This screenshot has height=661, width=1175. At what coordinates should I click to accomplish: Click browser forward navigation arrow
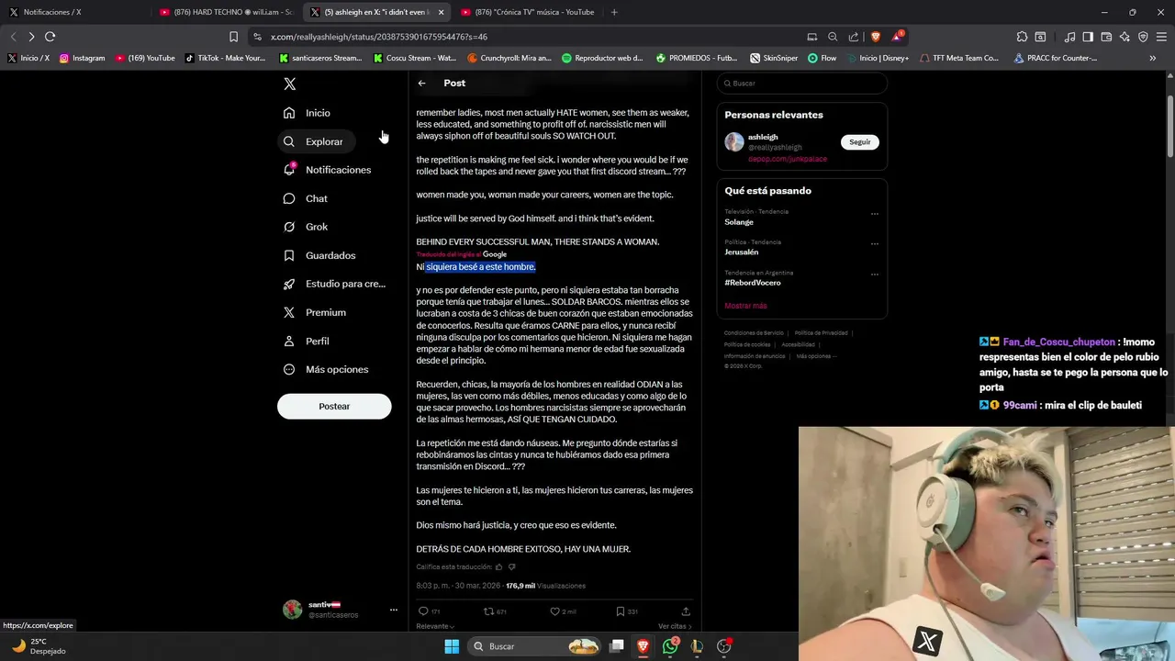coord(31,37)
